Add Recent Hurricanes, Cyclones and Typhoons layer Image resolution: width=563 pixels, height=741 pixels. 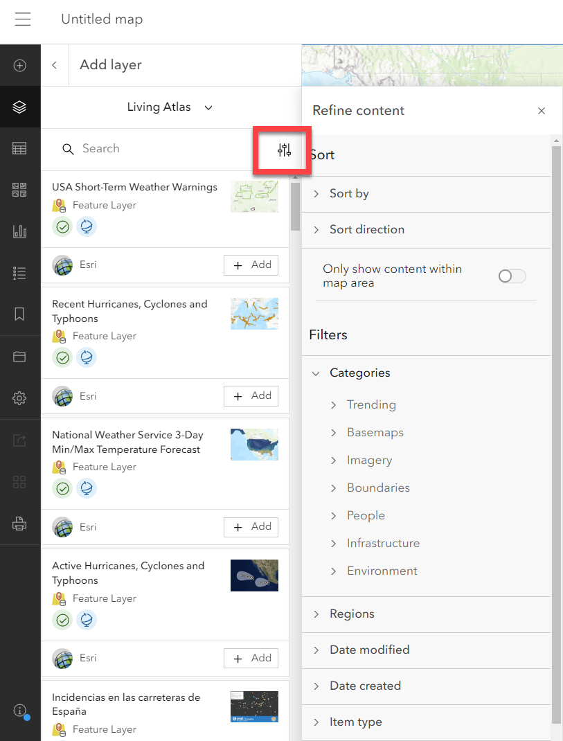pos(251,396)
